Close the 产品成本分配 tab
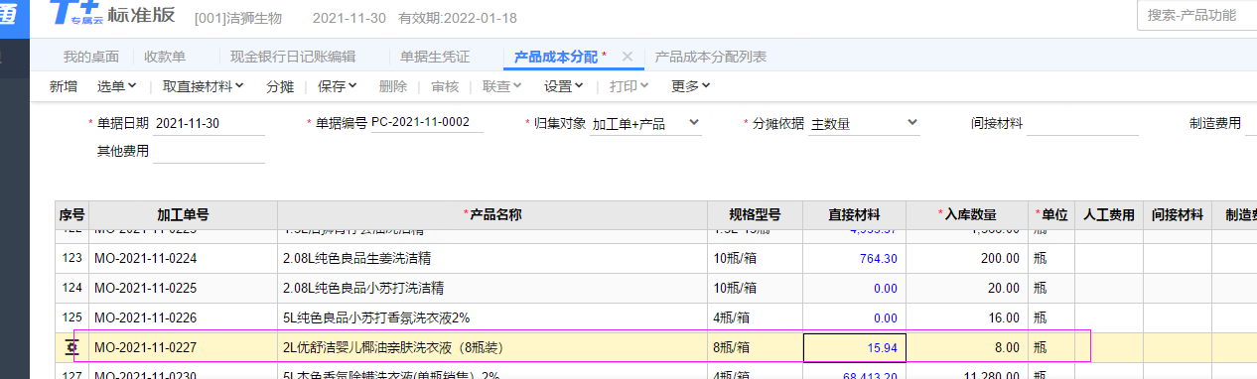The image size is (1257, 379). point(627,57)
